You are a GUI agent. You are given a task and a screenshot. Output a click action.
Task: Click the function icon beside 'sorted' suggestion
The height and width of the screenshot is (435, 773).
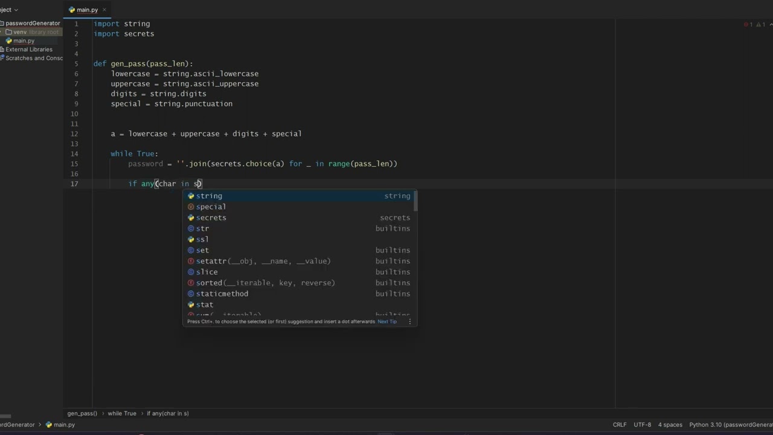coord(191,283)
